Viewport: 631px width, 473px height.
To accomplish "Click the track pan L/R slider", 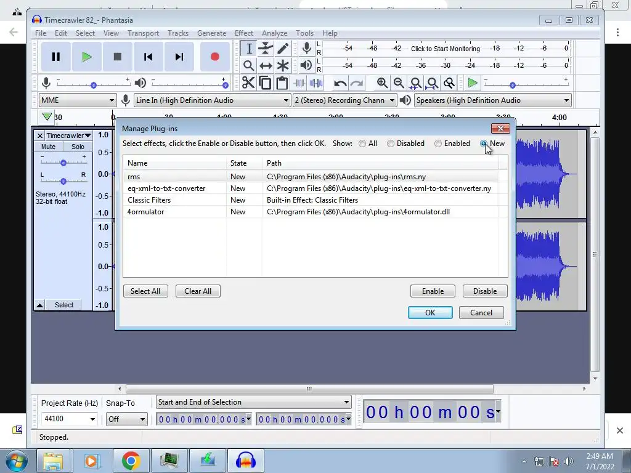I will pos(63,180).
